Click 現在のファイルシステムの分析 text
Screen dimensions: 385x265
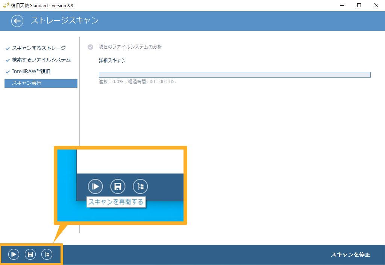click(130, 47)
